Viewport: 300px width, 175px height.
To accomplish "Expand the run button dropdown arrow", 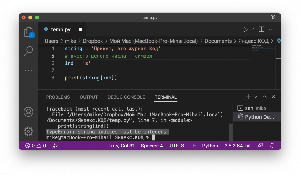I will pos(252,29).
